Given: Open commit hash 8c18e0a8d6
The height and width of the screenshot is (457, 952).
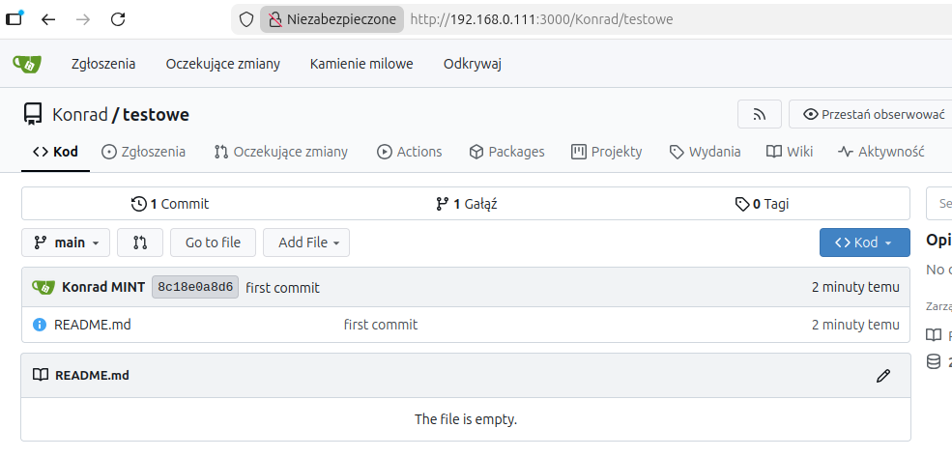Looking at the screenshot, I should pyautogui.click(x=195, y=287).
